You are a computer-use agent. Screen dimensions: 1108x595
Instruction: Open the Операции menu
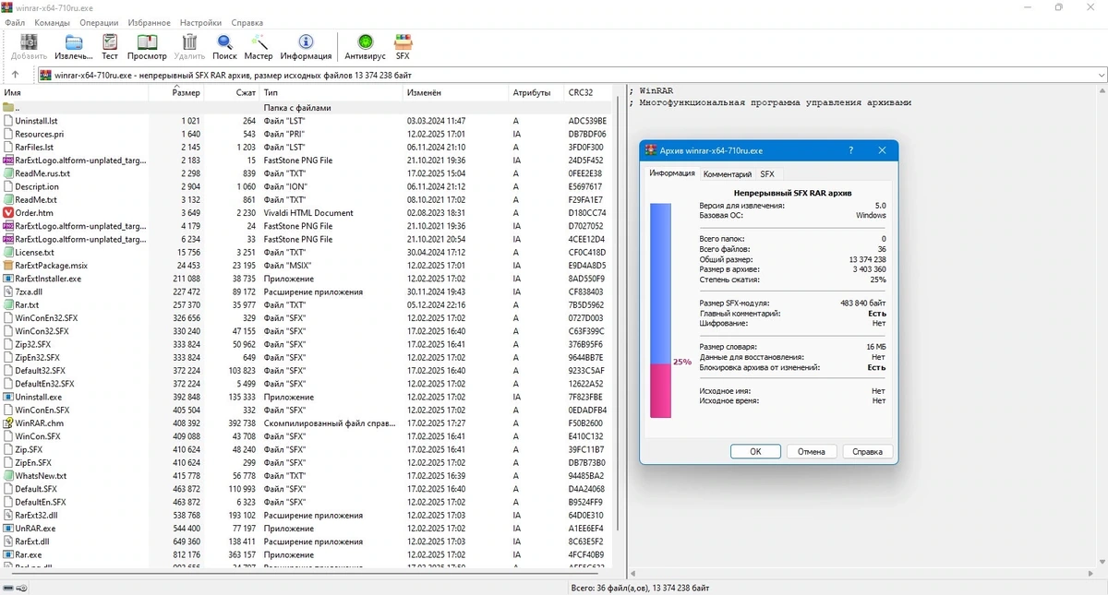99,22
